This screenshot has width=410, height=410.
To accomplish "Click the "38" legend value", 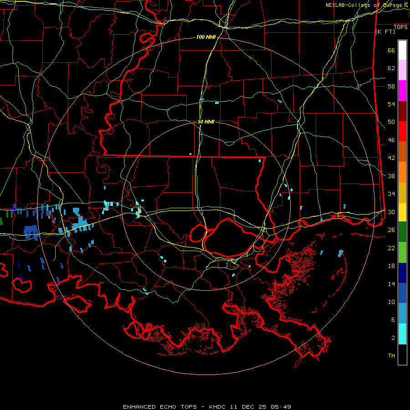I will coord(391,176).
